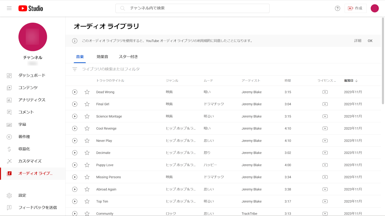Star the Decimate track

point(87,153)
